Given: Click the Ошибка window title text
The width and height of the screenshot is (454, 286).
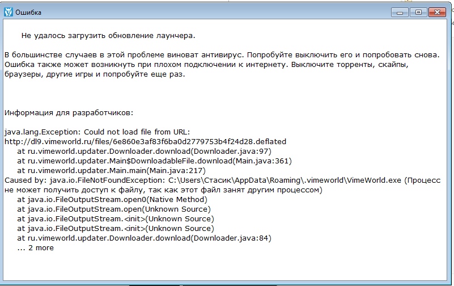Looking at the screenshot, I should coord(28,12).
